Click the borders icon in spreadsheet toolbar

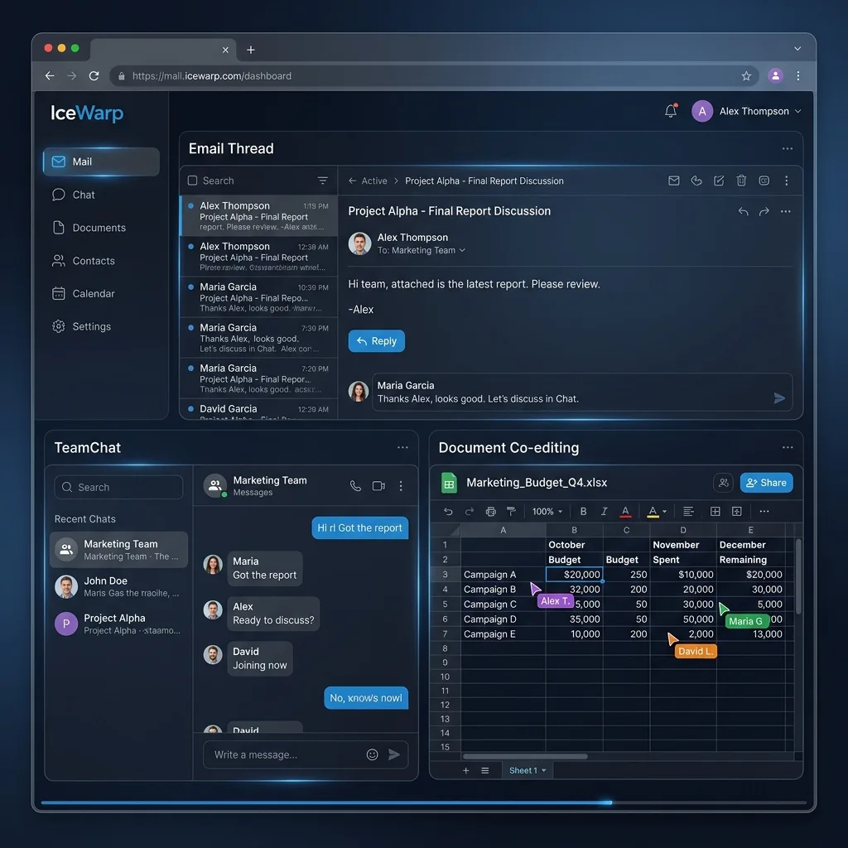(715, 511)
